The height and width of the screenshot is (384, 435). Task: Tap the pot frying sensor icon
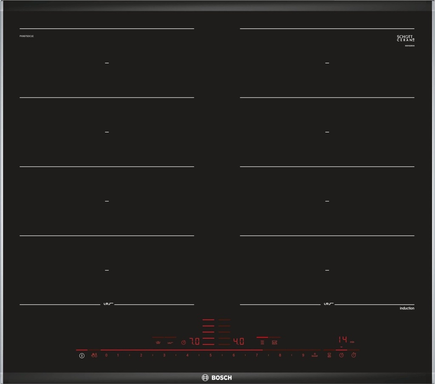click(158, 342)
